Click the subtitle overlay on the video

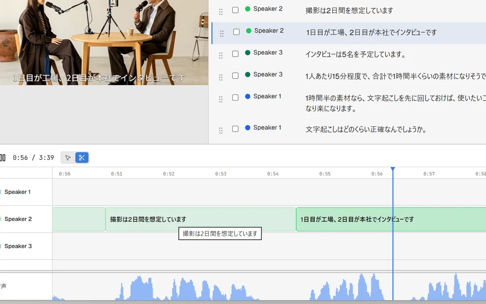pos(99,78)
